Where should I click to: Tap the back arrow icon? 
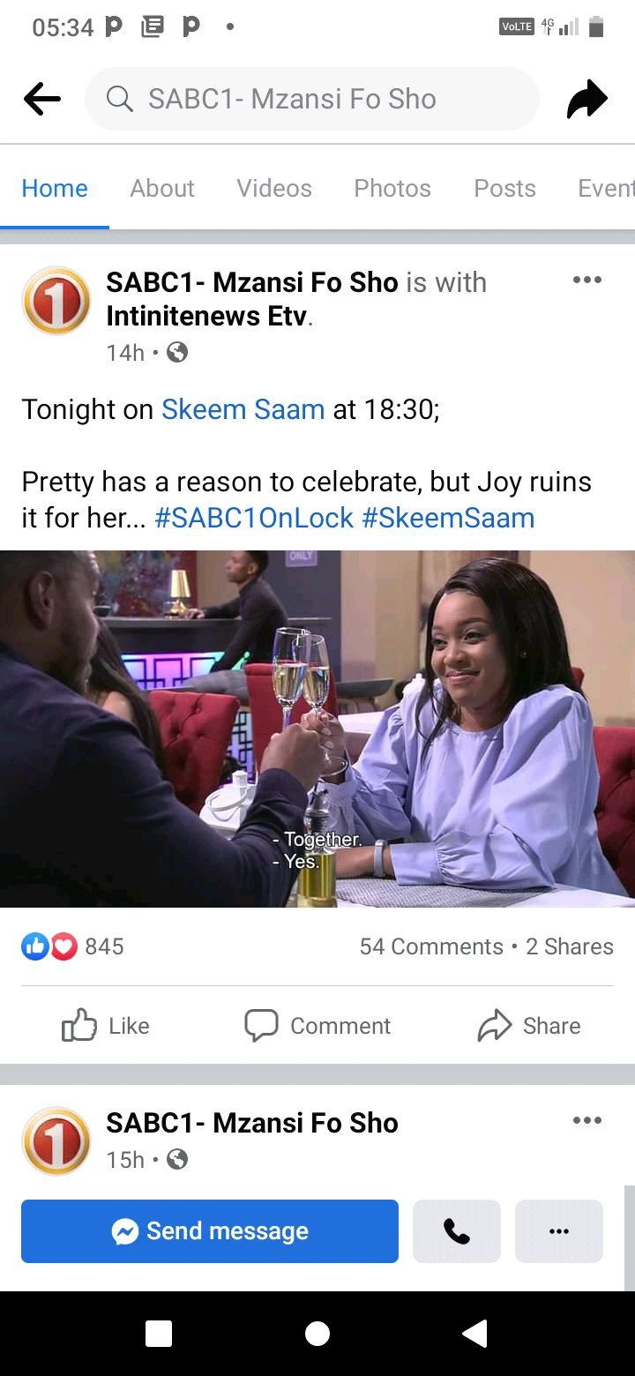[42, 100]
